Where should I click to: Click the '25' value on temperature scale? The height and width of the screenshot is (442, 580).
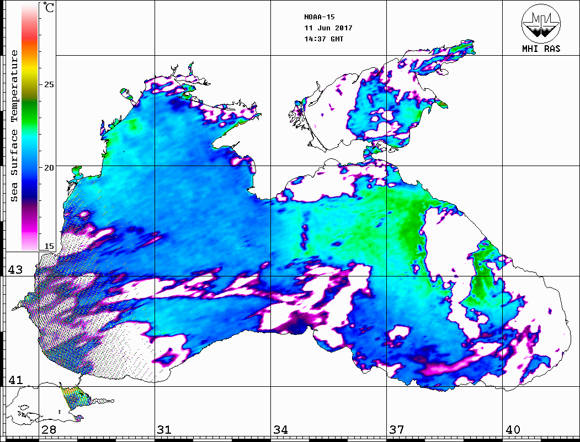pyautogui.click(x=49, y=84)
